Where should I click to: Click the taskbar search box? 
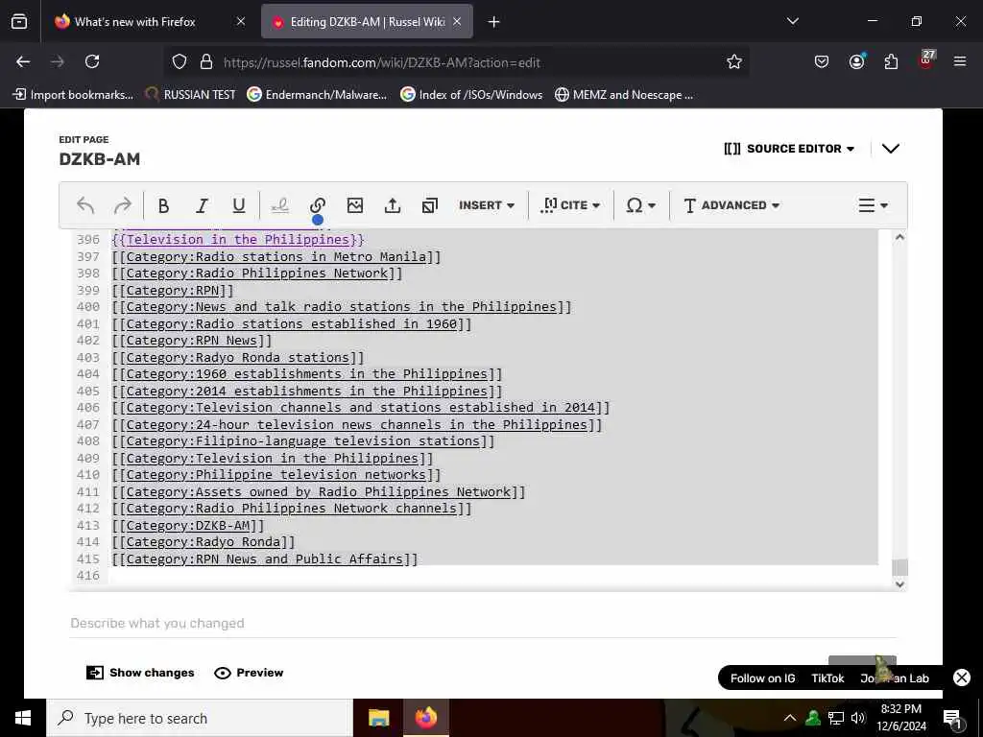(x=200, y=718)
